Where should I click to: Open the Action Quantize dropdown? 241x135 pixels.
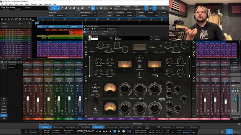point(152,12)
